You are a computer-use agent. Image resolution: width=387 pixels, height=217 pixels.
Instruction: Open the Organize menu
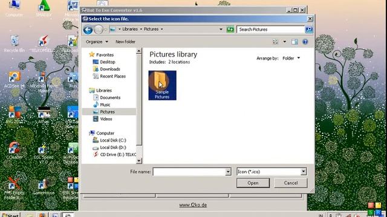point(97,42)
